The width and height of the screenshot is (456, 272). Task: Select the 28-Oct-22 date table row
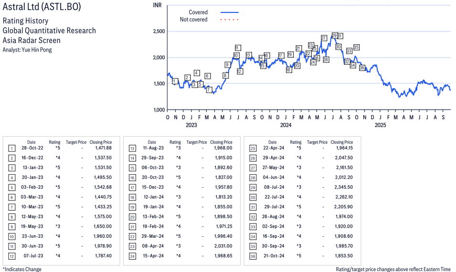pos(31,148)
